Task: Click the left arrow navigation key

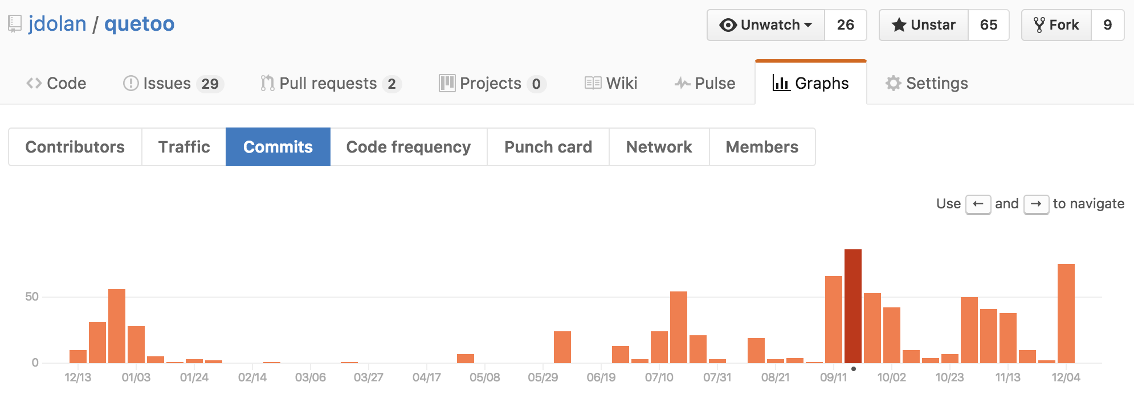Action: [978, 204]
